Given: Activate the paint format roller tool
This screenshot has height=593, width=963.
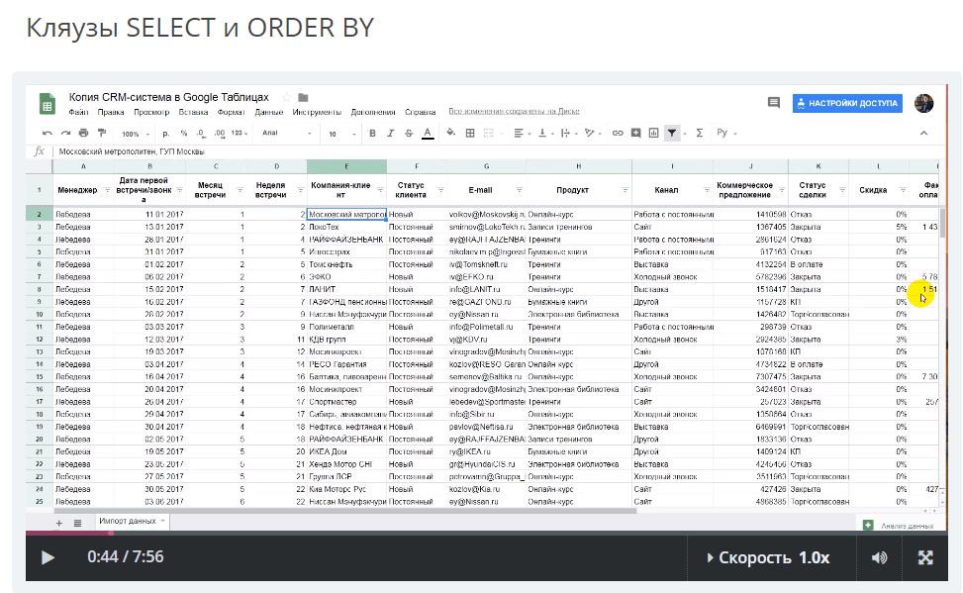Looking at the screenshot, I should pyautogui.click(x=102, y=133).
